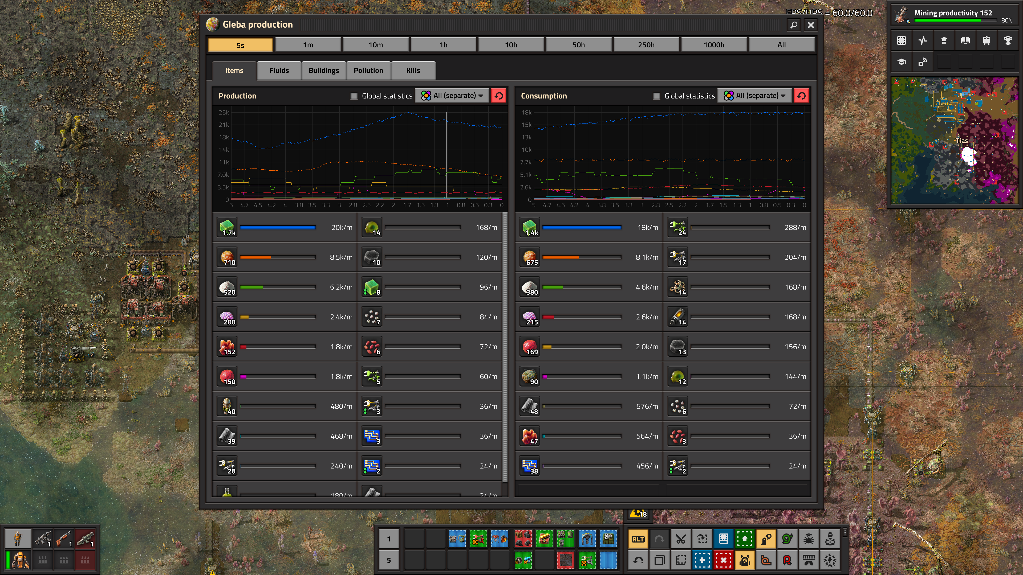Switch to the Buildings tab
This screenshot has width=1023, height=575.
(x=324, y=71)
